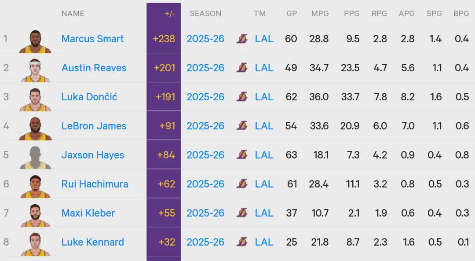The width and height of the screenshot is (475, 261).
Task: Click the Lakers logo in Rui Hachimura's row
Action: (242, 184)
